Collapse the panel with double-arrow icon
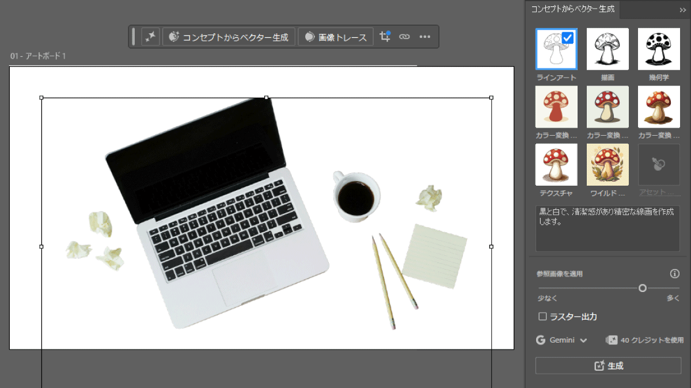Screen dimensions: 691x388 point(683,10)
